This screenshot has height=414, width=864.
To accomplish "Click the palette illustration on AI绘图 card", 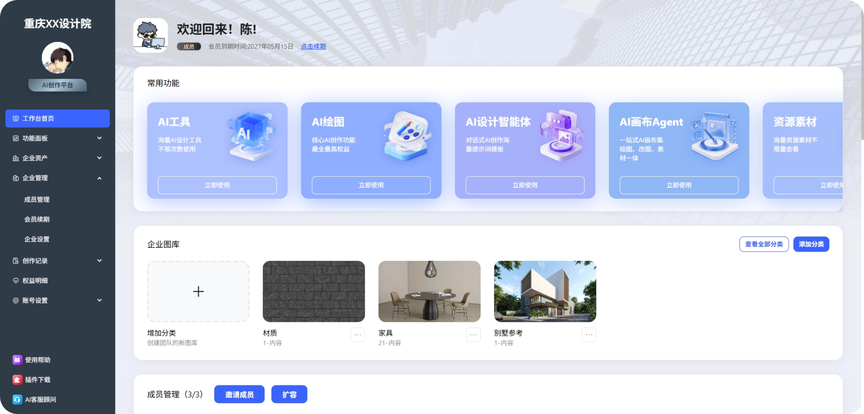I will coord(407,135).
